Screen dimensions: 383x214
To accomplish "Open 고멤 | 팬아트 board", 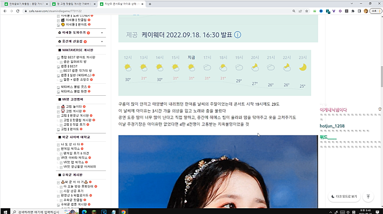I will pos(70,129).
